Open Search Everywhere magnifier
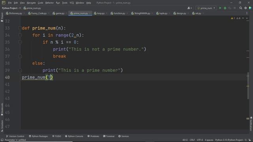The image size is (253, 142). click(x=241, y=8)
